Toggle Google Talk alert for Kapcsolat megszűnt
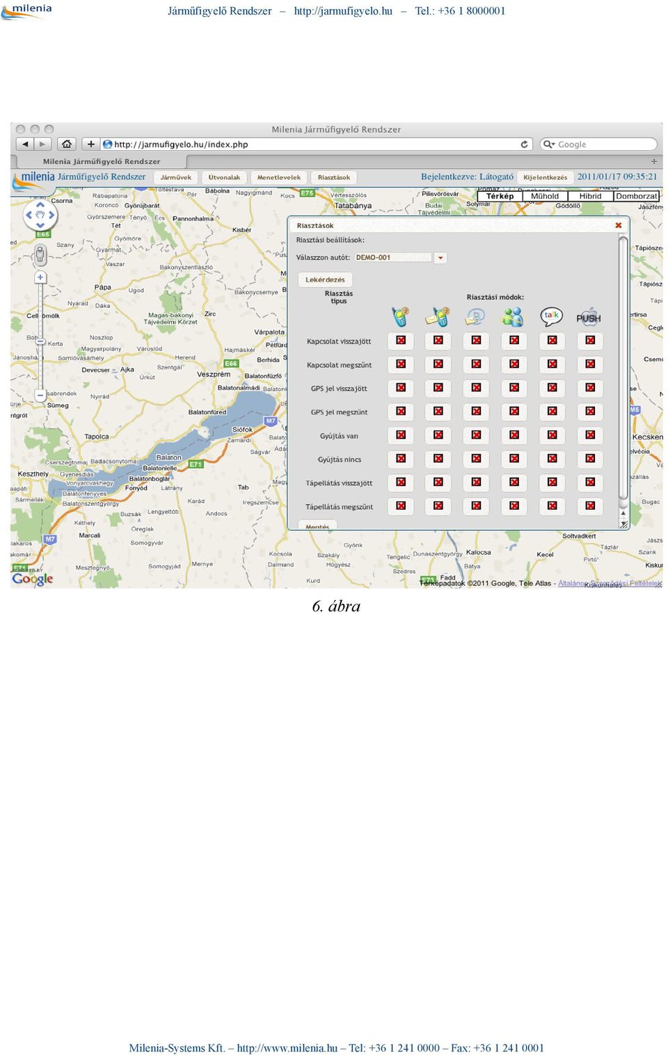Viewport: 668px width, 1055px height. coord(552,364)
